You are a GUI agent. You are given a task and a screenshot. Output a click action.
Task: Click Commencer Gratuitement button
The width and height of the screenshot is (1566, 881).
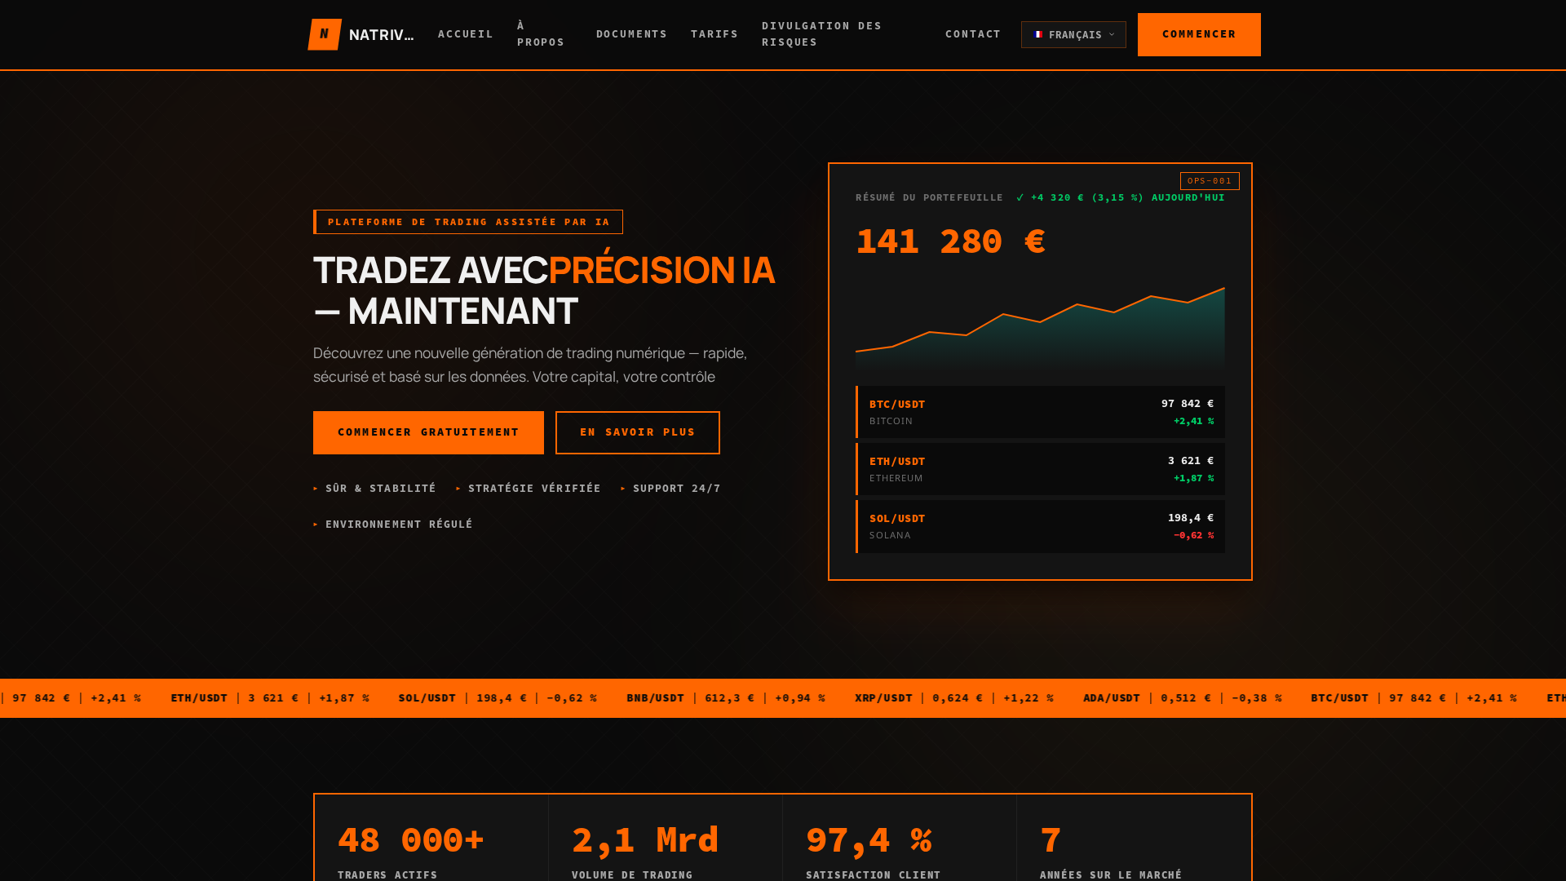coord(428,432)
